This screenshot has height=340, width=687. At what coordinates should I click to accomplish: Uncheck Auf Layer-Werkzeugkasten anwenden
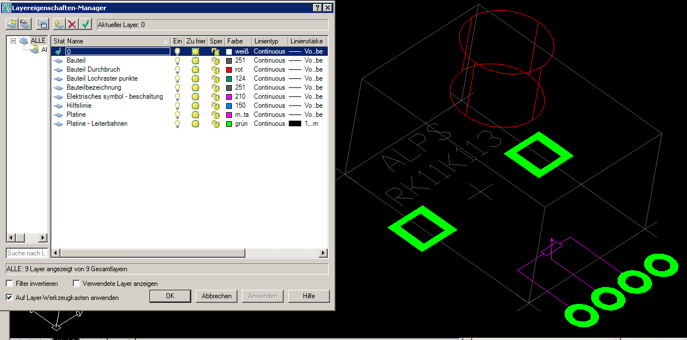[10, 297]
